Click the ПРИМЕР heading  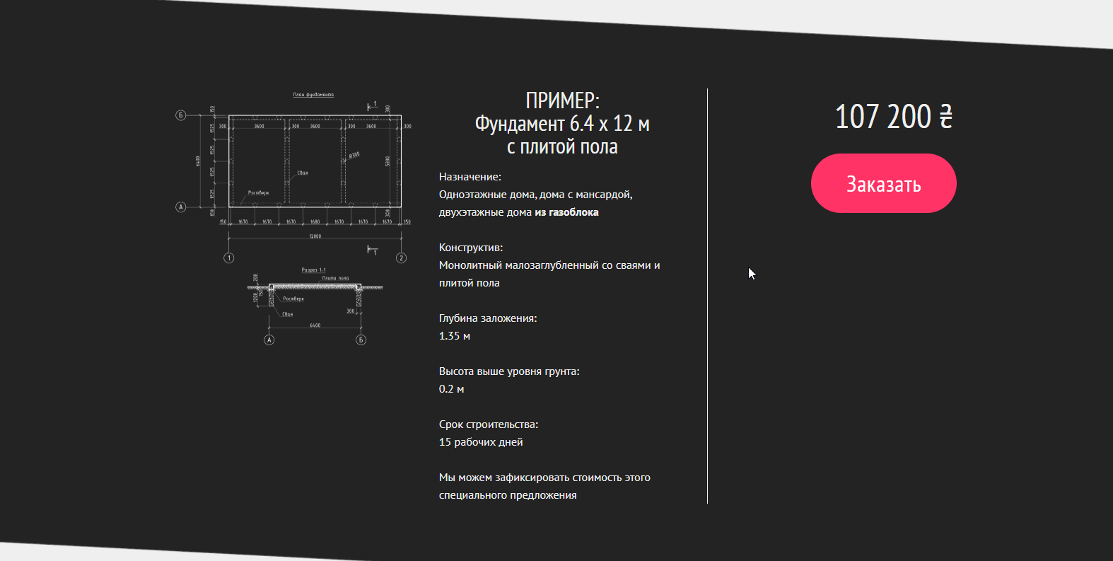coord(562,100)
